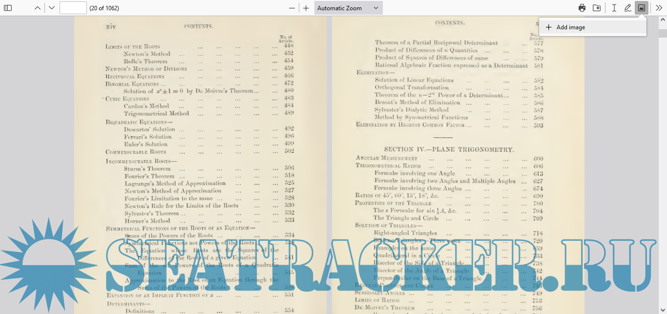Go to the next page
Image resolution: width=667 pixels, height=314 pixels.
pos(52,8)
